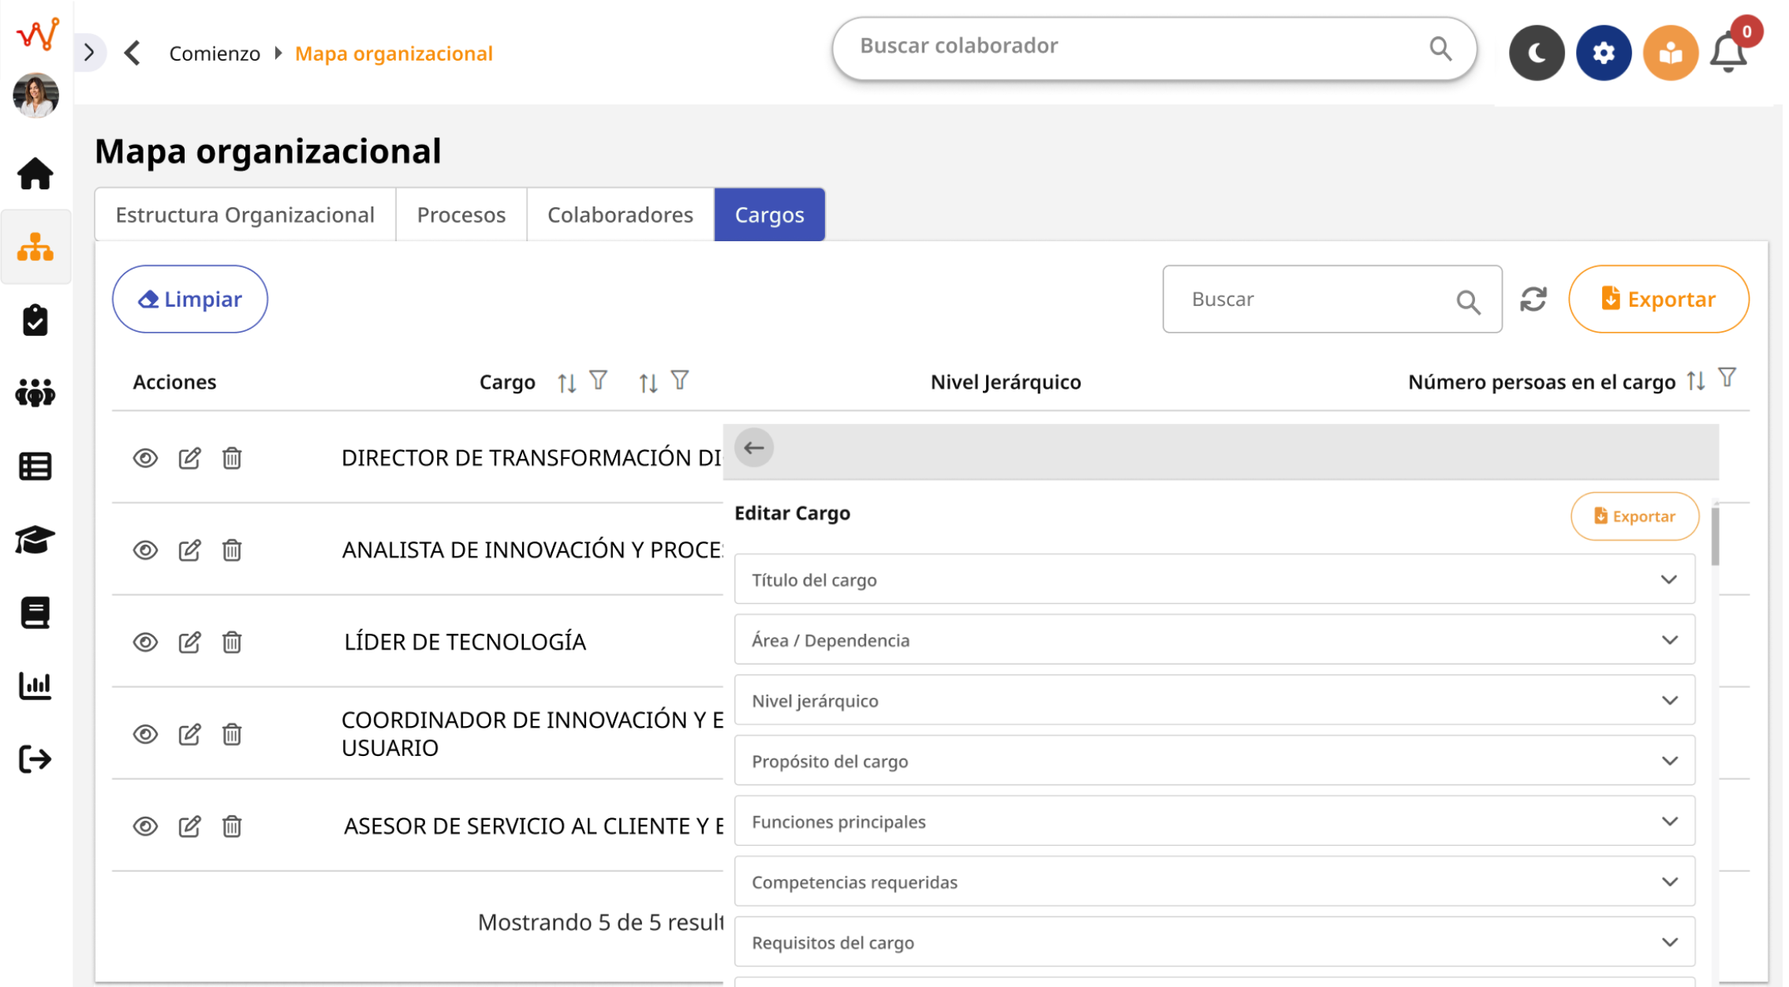Click the logout icon in sidebar
The image size is (1789, 987).
(x=35, y=759)
